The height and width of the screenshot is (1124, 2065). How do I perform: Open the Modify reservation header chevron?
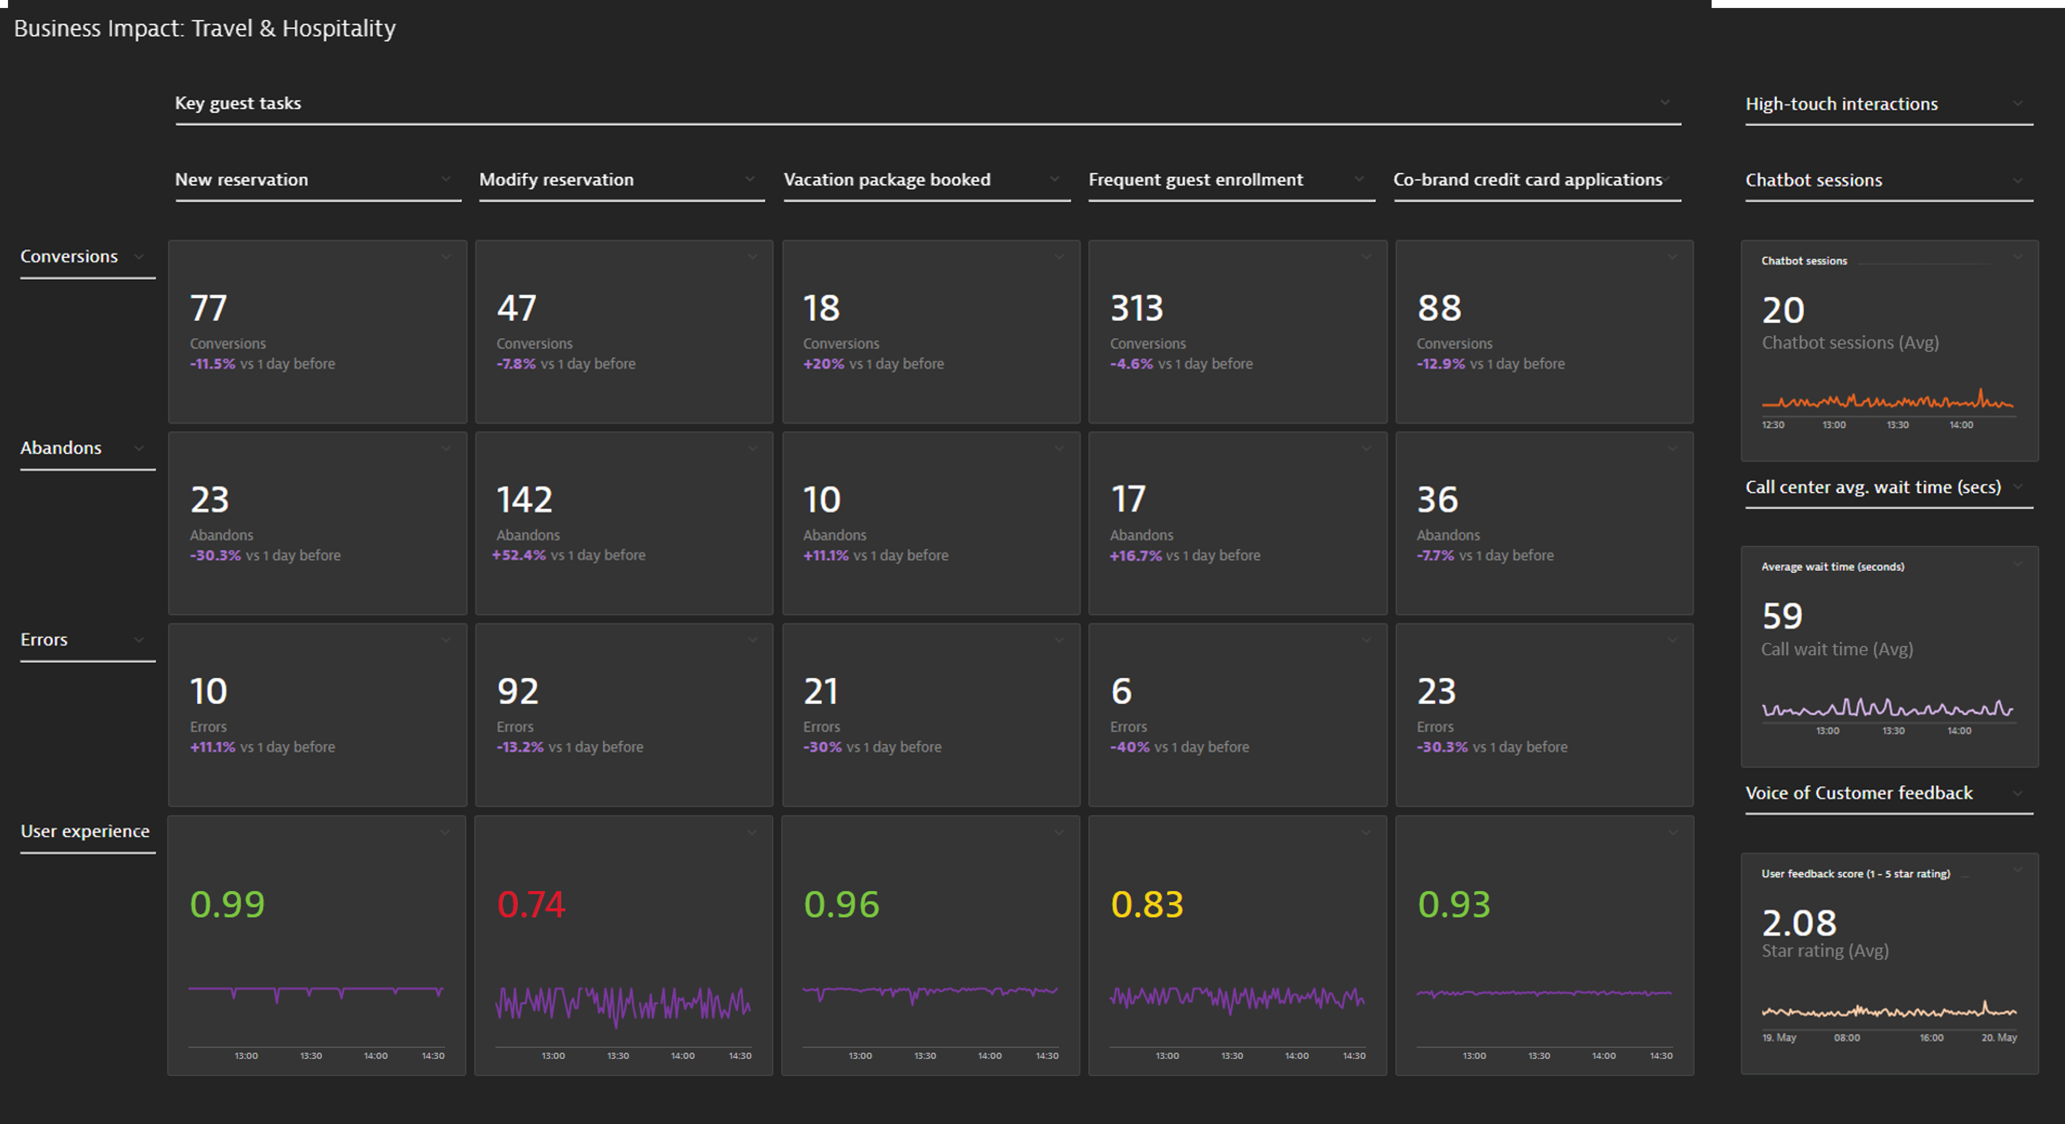[x=750, y=179]
